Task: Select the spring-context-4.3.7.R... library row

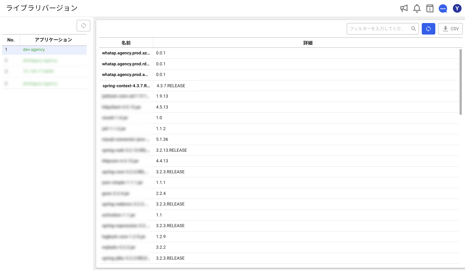Action: pyautogui.click(x=279, y=86)
